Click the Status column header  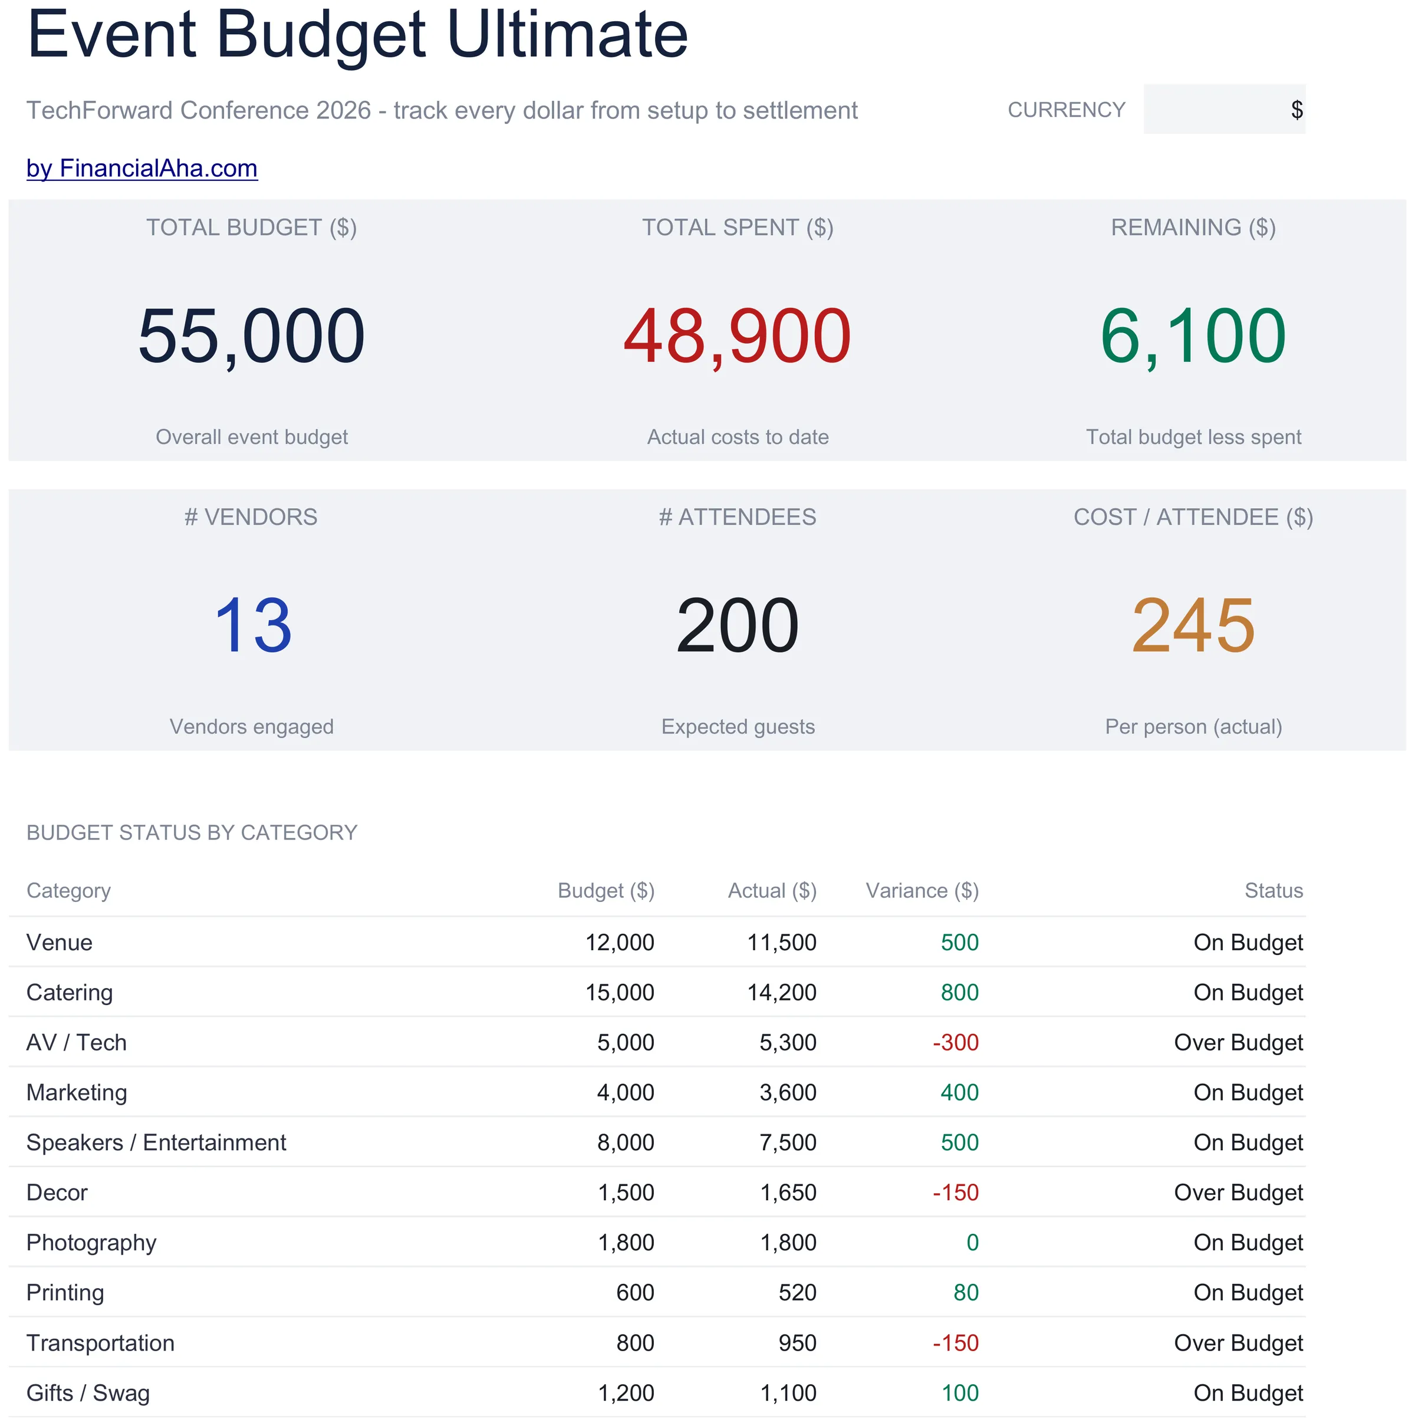[1273, 891]
